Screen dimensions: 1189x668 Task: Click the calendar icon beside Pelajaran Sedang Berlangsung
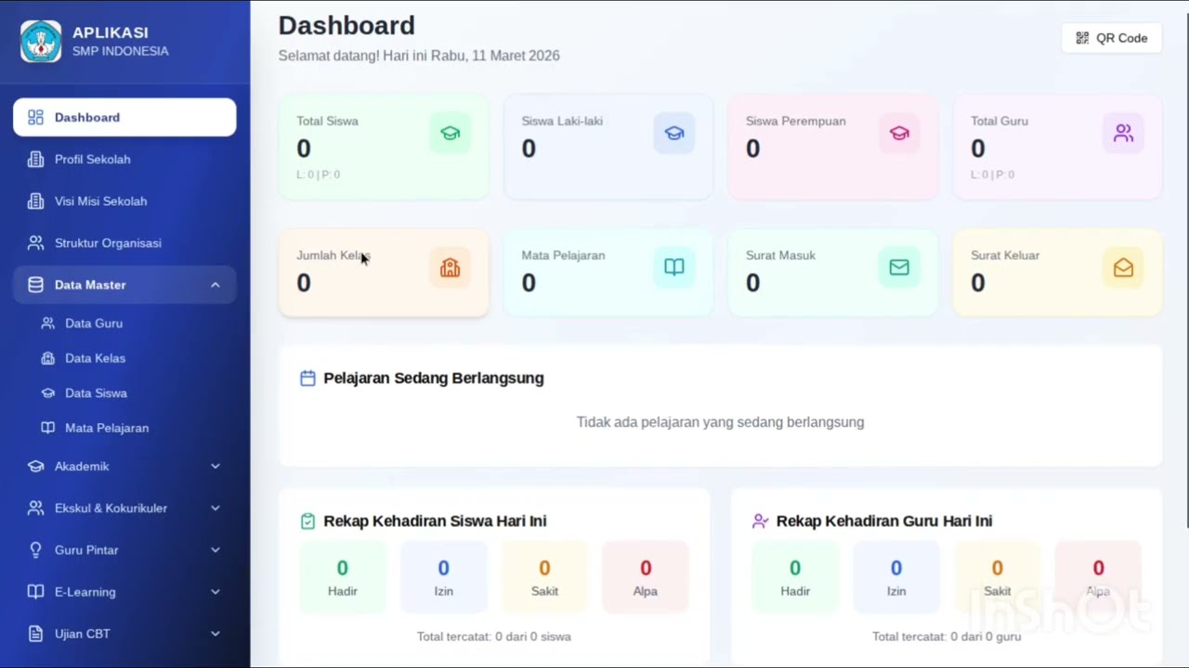click(x=307, y=378)
